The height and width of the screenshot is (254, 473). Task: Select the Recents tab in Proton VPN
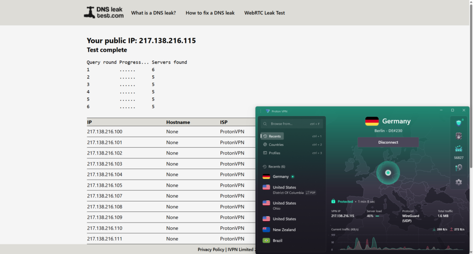pos(272,136)
